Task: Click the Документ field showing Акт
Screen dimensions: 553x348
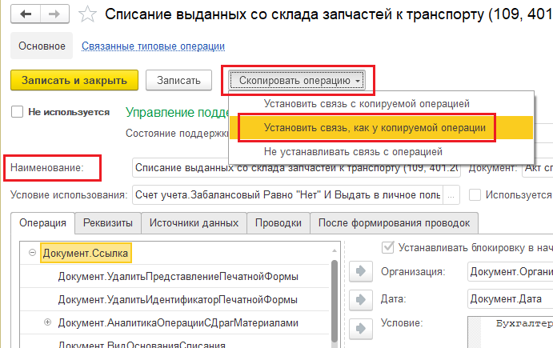Action: pos(538,168)
